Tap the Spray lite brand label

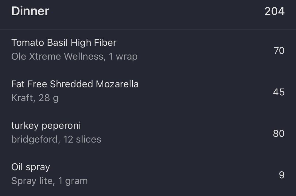pos(32,181)
